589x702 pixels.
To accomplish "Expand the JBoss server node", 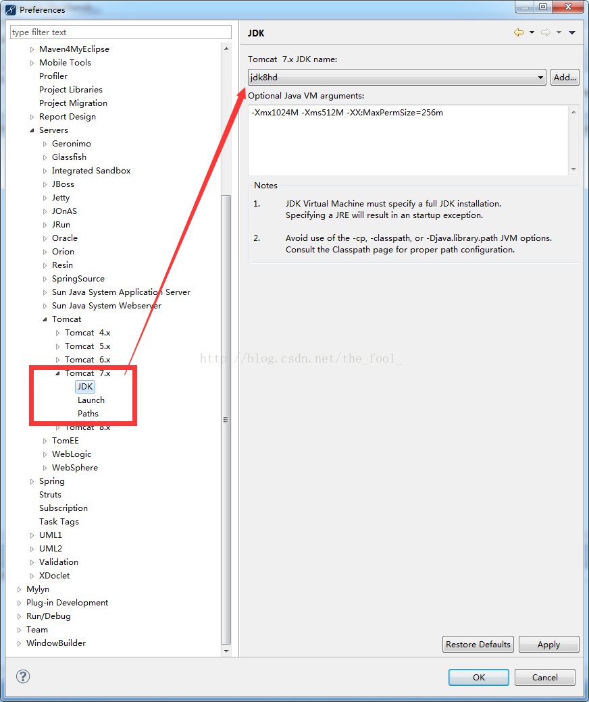I will coord(45,184).
